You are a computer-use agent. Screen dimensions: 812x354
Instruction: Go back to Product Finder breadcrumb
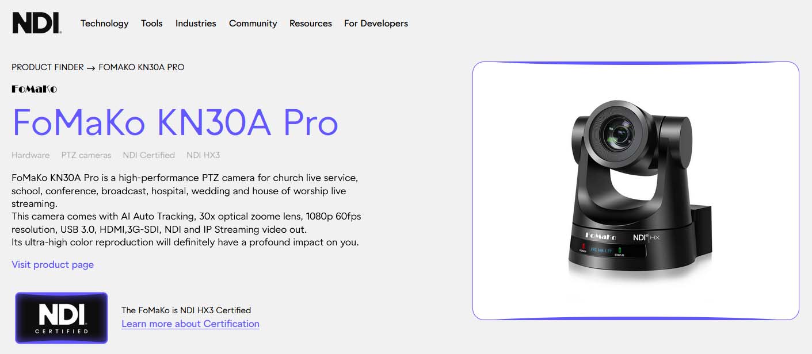pos(48,67)
